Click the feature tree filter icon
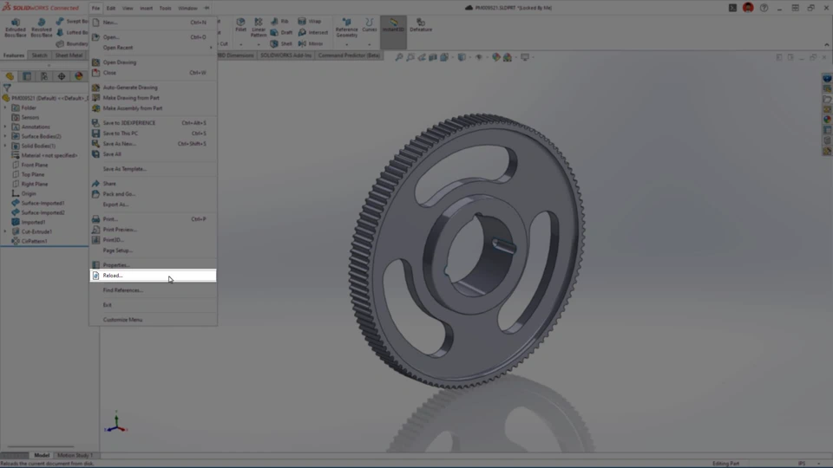The image size is (833, 468). 7,88
